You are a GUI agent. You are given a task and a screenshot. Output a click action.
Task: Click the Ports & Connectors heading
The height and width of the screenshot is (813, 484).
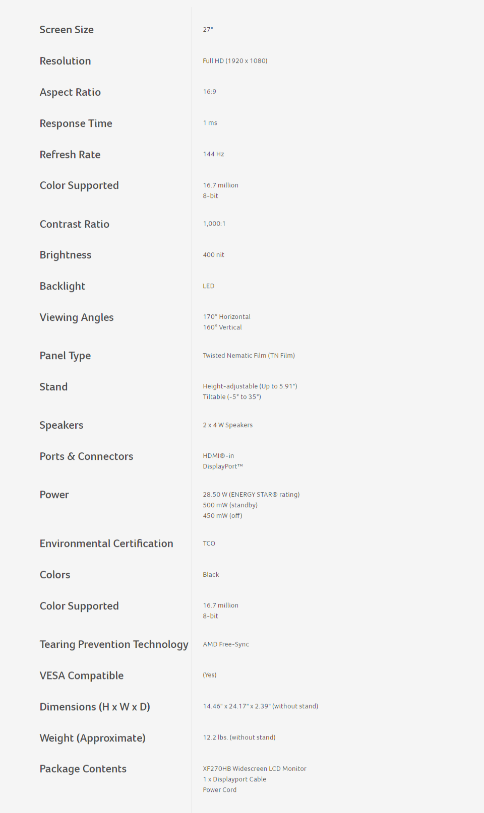pyautogui.click(x=86, y=456)
